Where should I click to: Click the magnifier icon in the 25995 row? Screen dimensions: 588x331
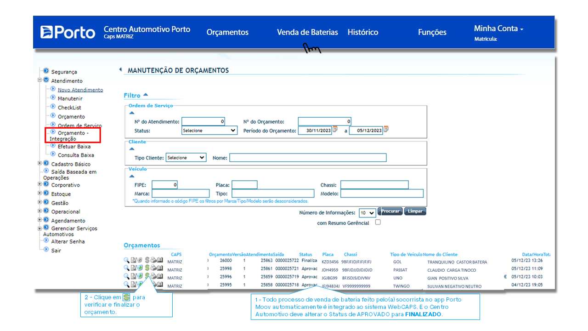126,284
